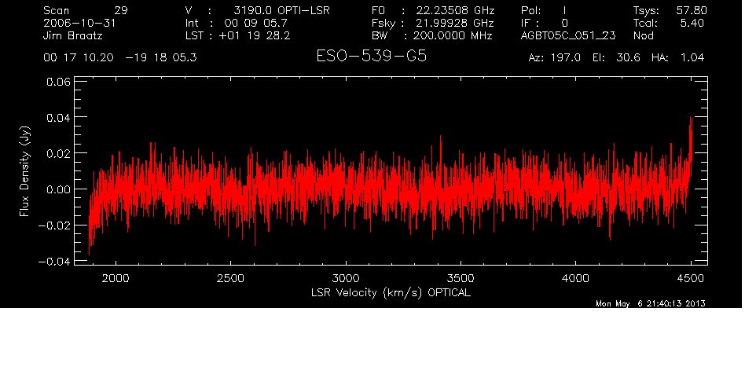Select the 0.00 y-axis tick label
756x385 pixels.
(58, 189)
